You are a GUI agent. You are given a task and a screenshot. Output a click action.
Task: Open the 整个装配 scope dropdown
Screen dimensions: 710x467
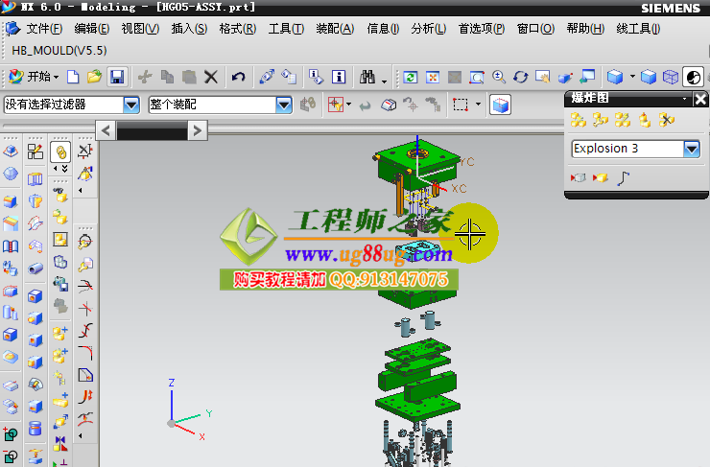(284, 104)
